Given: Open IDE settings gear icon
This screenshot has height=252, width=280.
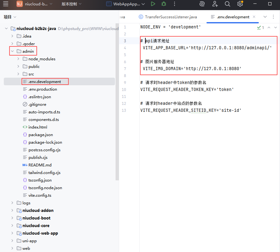Looking at the screenshot, I should pos(240,4).
